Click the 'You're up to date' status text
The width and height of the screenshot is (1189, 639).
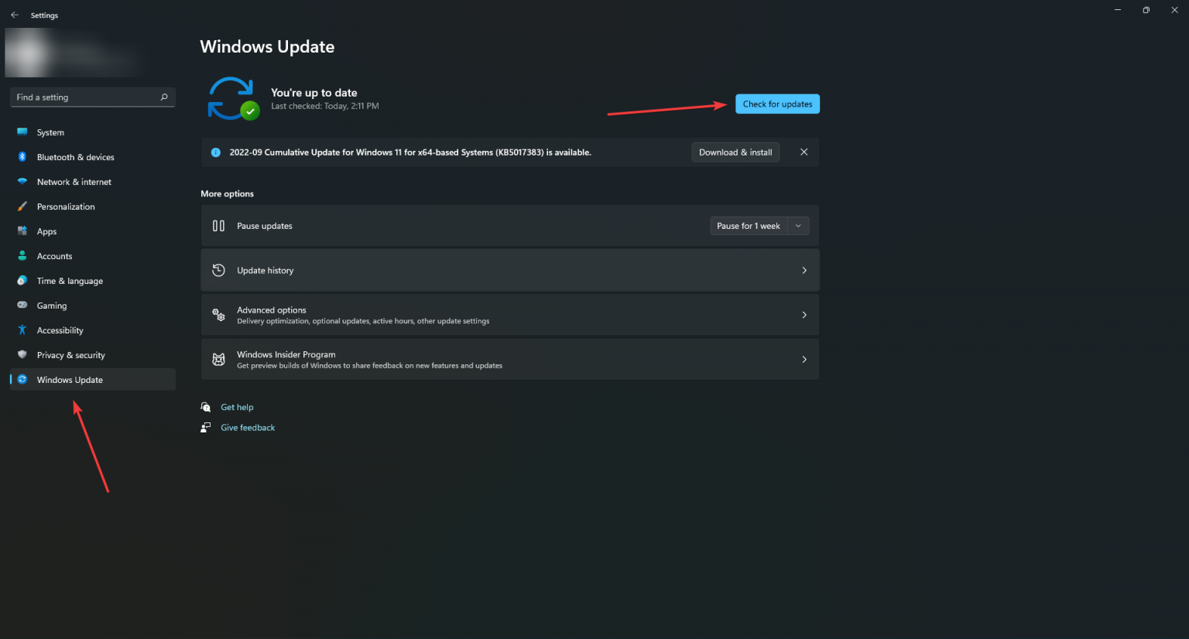(x=314, y=93)
